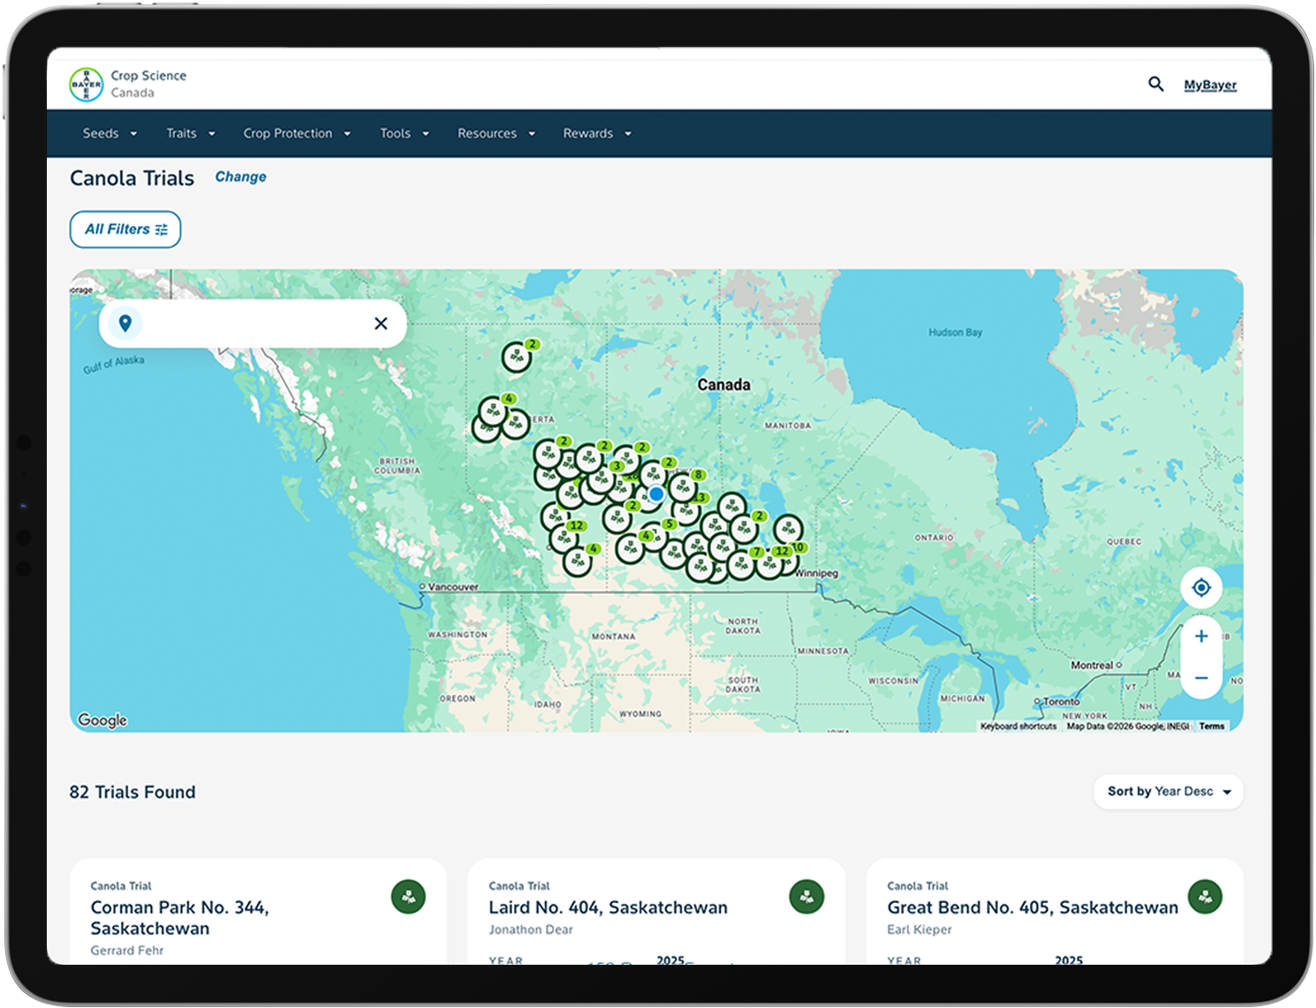Open the trial cluster badged 7

[x=742, y=564]
